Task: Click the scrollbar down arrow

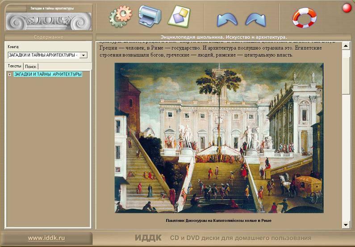Action: tap(346, 224)
